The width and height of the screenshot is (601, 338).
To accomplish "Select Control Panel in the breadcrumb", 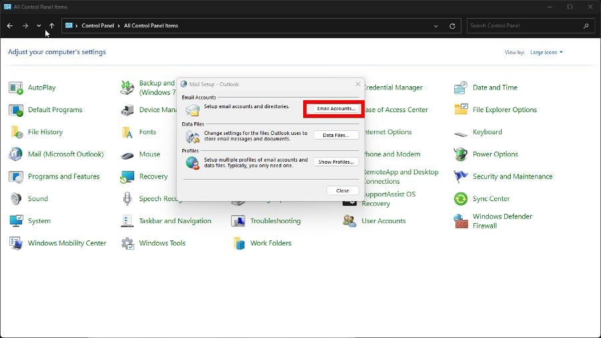I will click(97, 25).
